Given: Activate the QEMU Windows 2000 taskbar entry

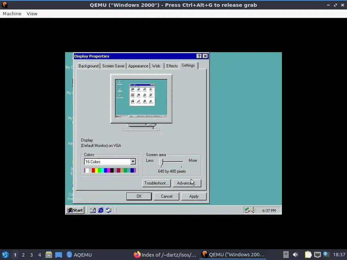Looking at the screenshot, I should pos(233,255).
